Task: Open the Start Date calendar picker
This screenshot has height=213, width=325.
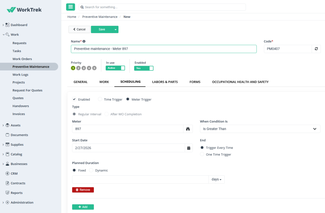Action: (x=189, y=148)
